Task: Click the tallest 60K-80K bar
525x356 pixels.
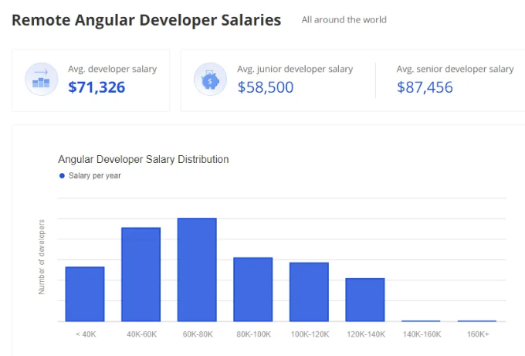Action: pyautogui.click(x=197, y=270)
